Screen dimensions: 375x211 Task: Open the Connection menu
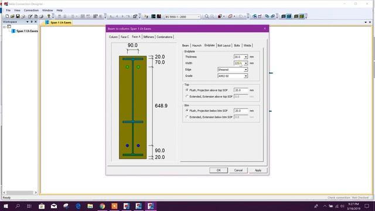pos(31,11)
